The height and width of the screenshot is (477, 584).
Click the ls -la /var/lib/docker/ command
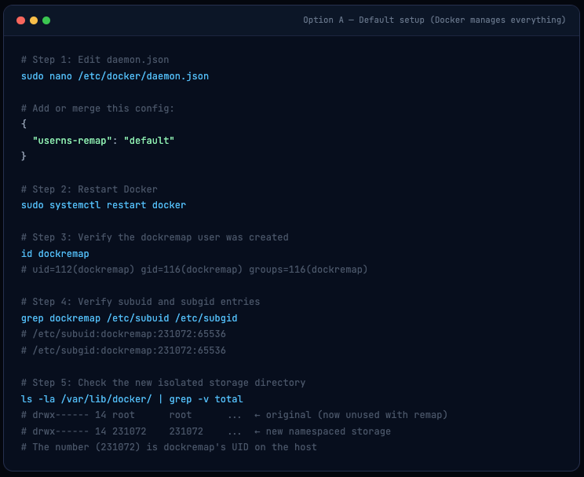point(132,399)
